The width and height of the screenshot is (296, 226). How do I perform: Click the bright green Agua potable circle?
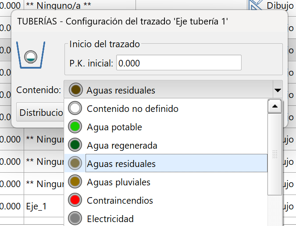tap(75, 126)
